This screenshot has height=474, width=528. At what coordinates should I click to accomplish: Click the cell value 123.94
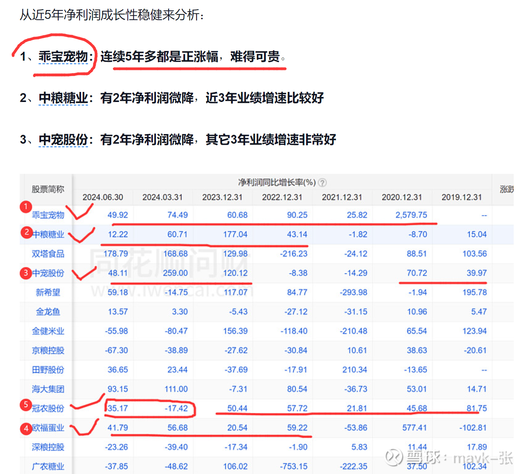pos(475,331)
